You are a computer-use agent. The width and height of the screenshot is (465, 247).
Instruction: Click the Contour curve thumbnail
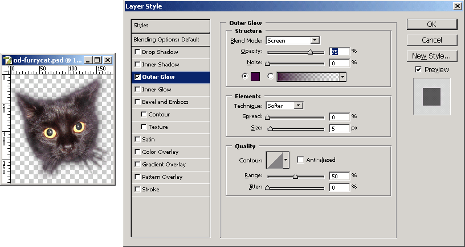pyautogui.click(x=275, y=160)
